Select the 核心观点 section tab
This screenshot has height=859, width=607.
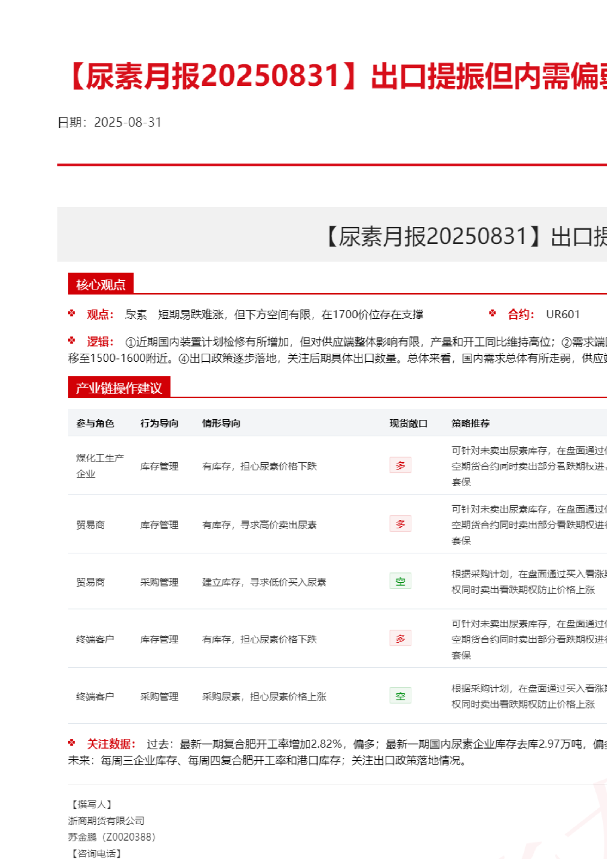(x=101, y=284)
